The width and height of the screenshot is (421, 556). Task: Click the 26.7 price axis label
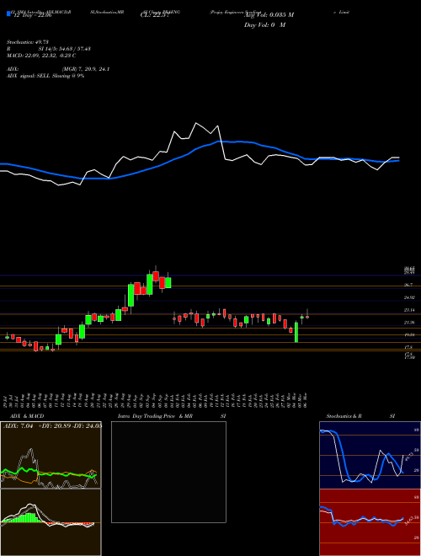[x=408, y=285]
